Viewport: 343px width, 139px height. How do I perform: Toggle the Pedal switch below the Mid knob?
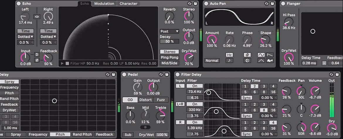(145, 127)
